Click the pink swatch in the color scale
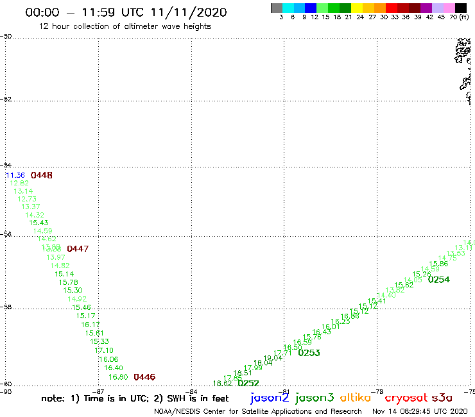 click(449, 8)
